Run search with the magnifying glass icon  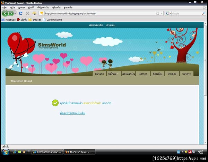(203, 13)
